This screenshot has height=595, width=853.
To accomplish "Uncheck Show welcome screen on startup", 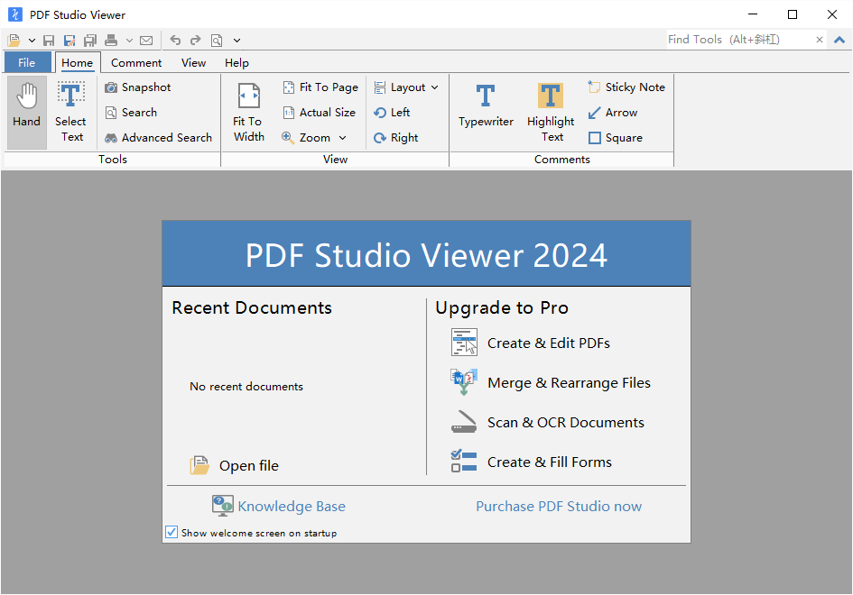I will click(x=172, y=532).
